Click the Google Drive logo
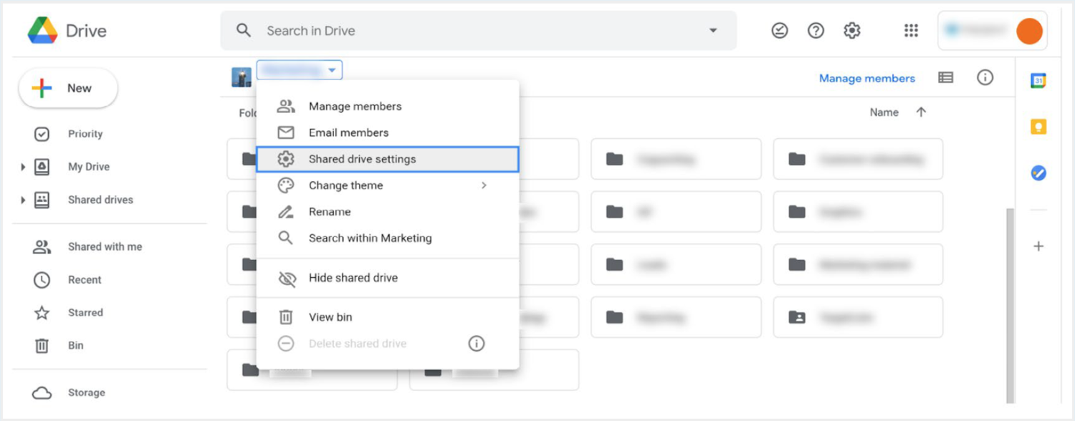Screen dimensions: 1075x421 pyautogui.click(x=42, y=31)
